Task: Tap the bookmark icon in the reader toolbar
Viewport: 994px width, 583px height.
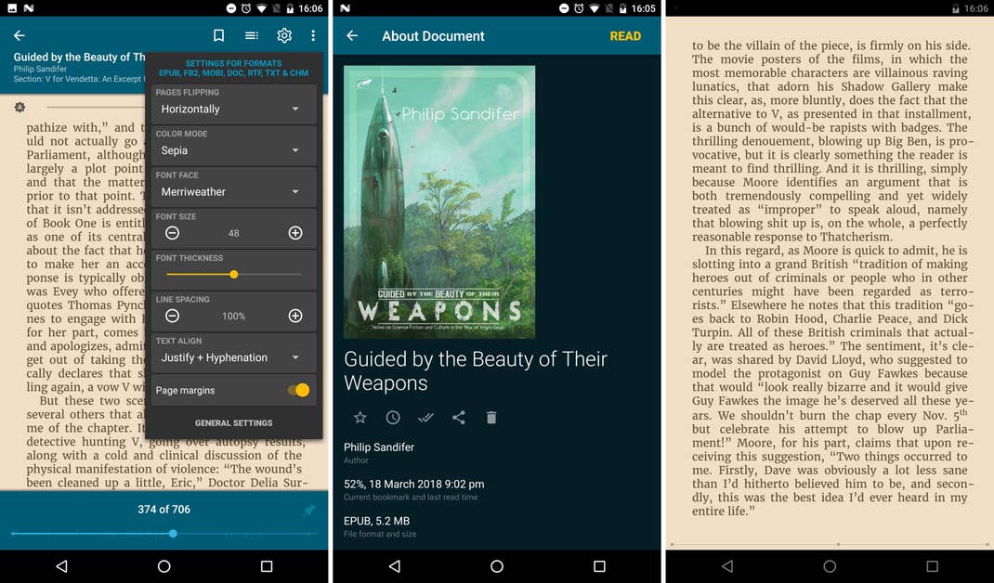Action: 219,35
